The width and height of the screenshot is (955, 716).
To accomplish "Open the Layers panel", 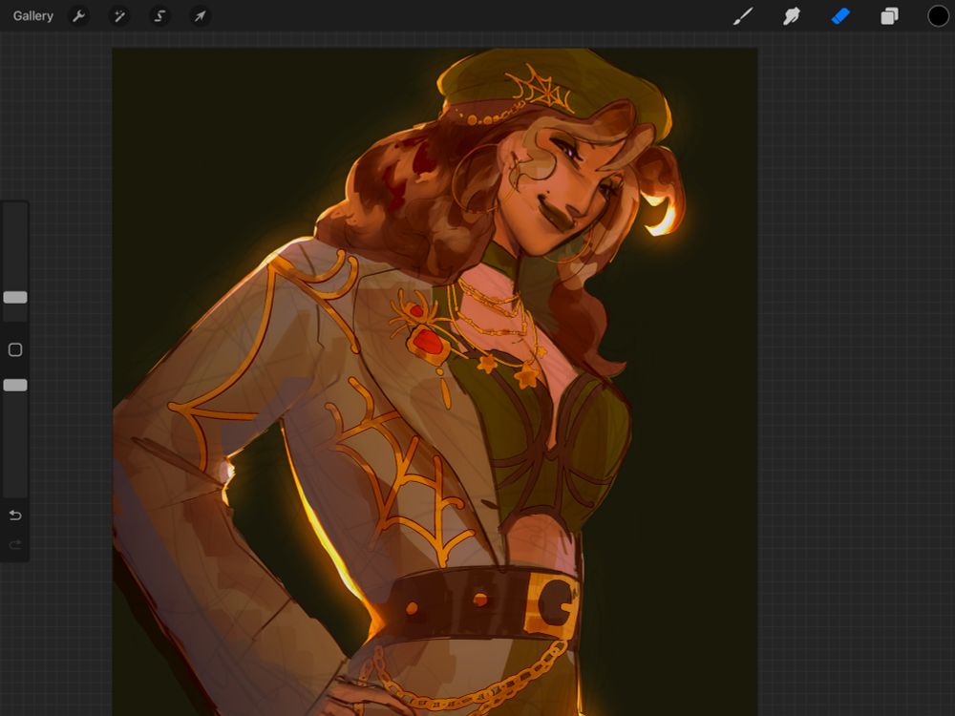I will [889, 16].
